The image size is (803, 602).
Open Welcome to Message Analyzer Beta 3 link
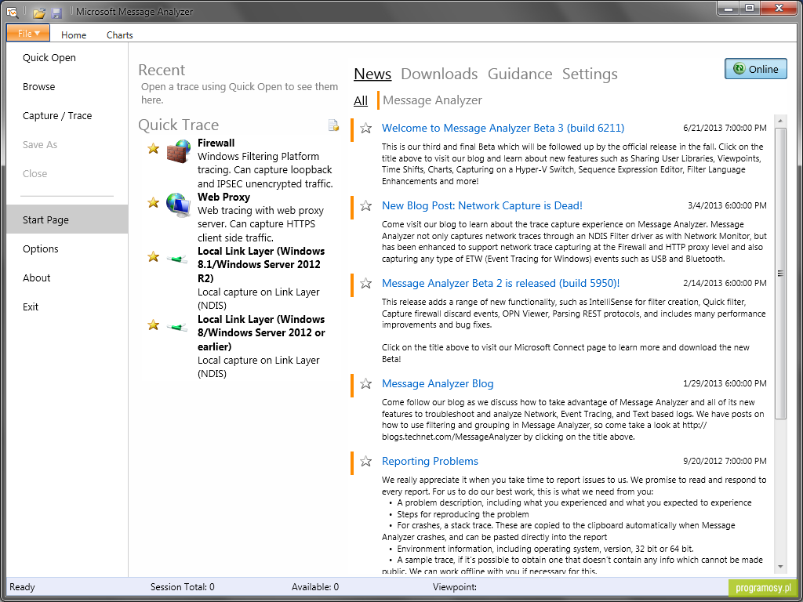click(503, 128)
